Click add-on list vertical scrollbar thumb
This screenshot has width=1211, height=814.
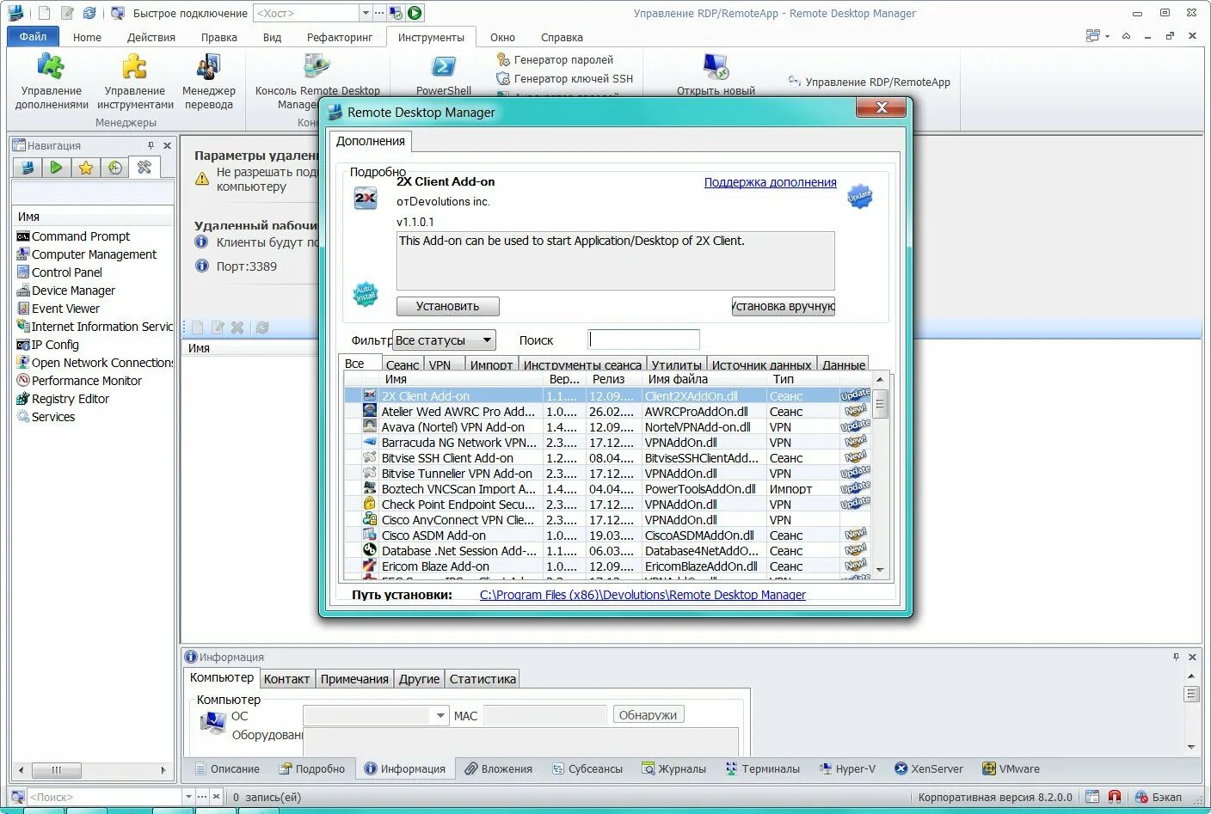[x=880, y=403]
